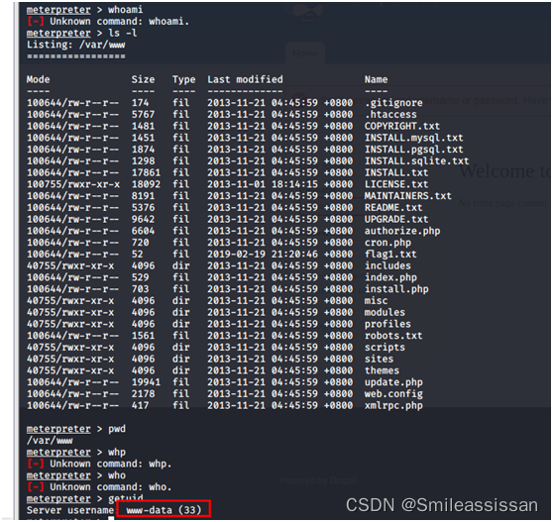Click README.txt in the listing

click(x=393, y=208)
